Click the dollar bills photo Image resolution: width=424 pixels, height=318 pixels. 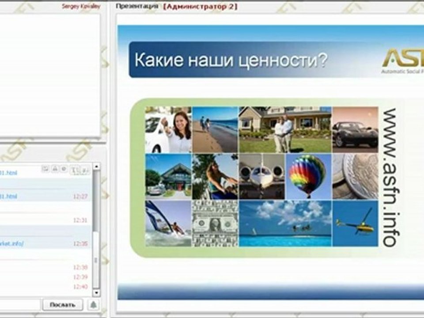pyautogui.click(x=215, y=223)
